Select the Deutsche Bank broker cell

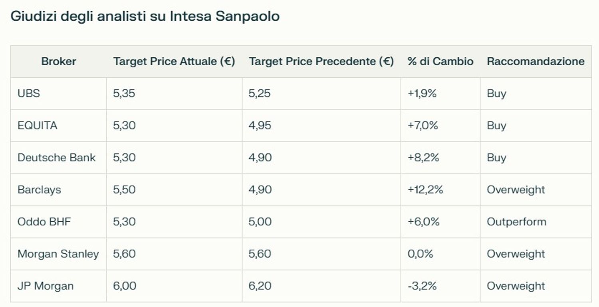56,158
